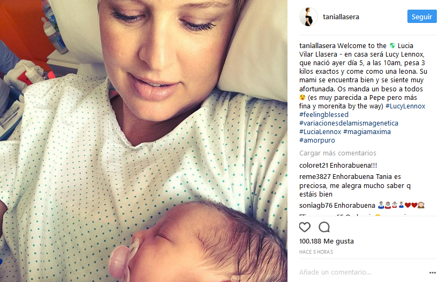This screenshot has width=439, height=282.
Task: Open the #feelingblessed hashtag
Action: [324, 114]
